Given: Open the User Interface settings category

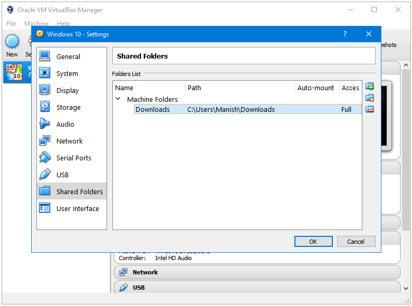Looking at the screenshot, I should coord(78,209).
